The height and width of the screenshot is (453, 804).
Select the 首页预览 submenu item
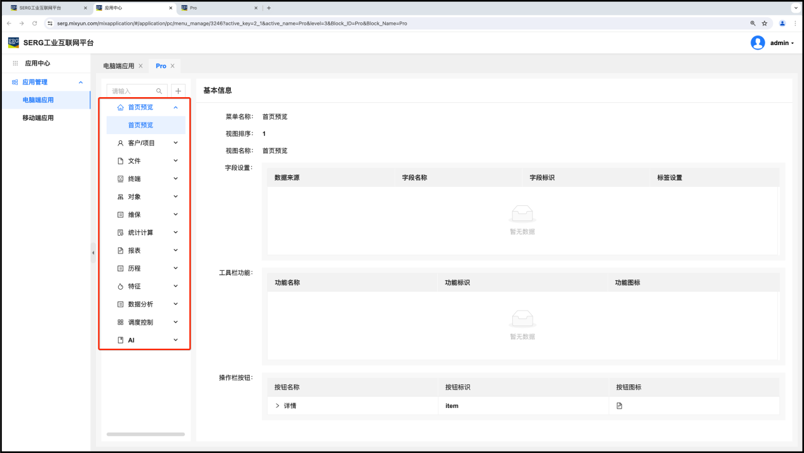(140, 125)
